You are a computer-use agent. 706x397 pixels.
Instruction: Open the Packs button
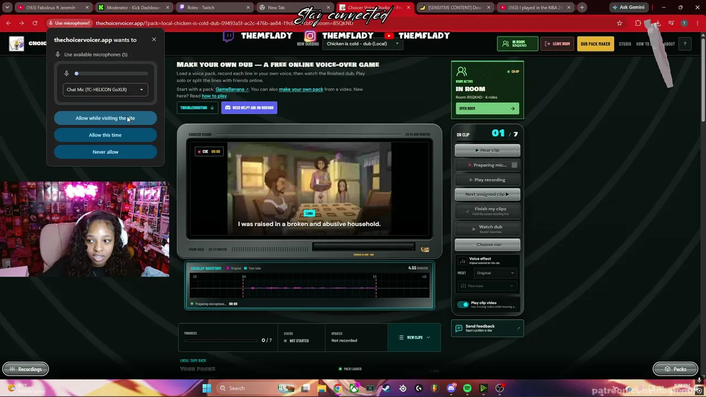coord(675,369)
